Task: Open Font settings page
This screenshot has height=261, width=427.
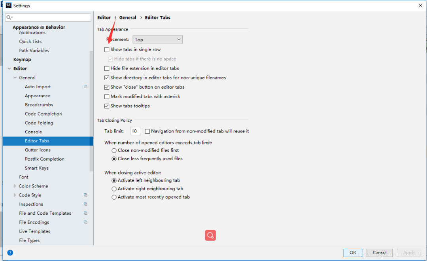Action: pyautogui.click(x=24, y=177)
